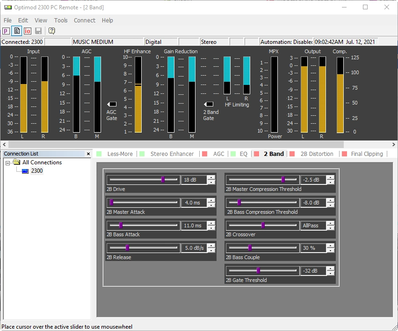Select the 2300 device icon in tree
Screen dimensions: 398x331
(x=25, y=171)
